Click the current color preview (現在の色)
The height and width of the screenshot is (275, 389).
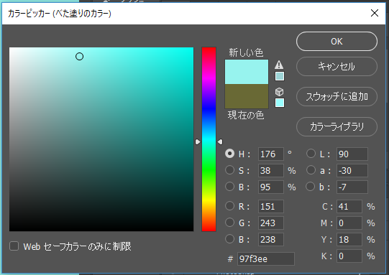[x=247, y=96]
